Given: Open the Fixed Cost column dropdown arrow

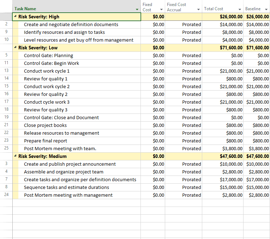Looking at the screenshot, I should point(161,10).
